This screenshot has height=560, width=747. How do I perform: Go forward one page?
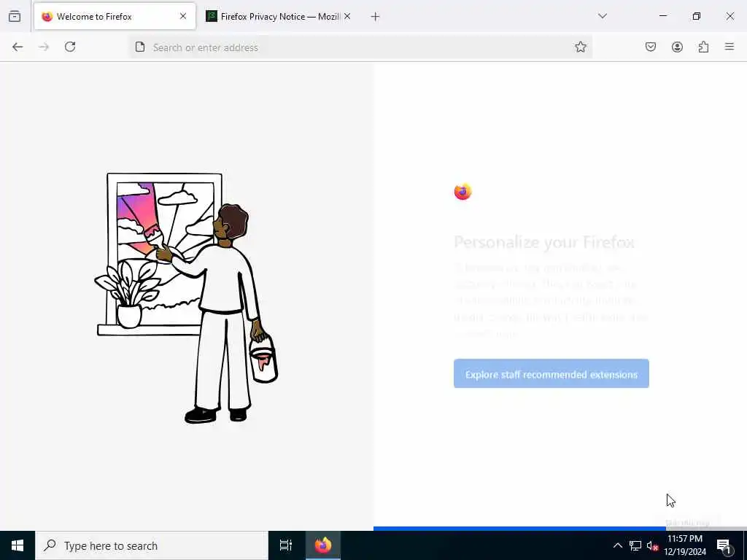point(44,47)
